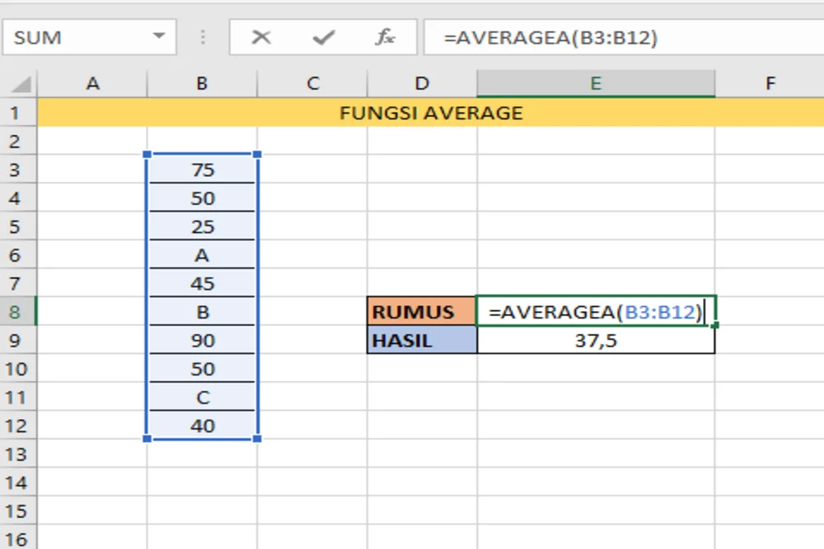Viewport: 824px width, 549px height.
Task: Select column F header
Action: 770,83
